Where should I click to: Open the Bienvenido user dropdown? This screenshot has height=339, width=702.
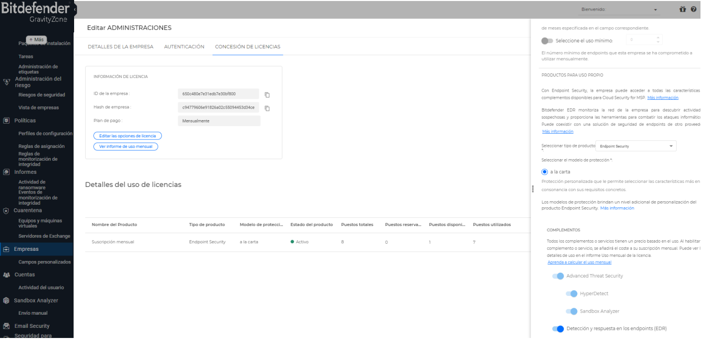pos(619,9)
